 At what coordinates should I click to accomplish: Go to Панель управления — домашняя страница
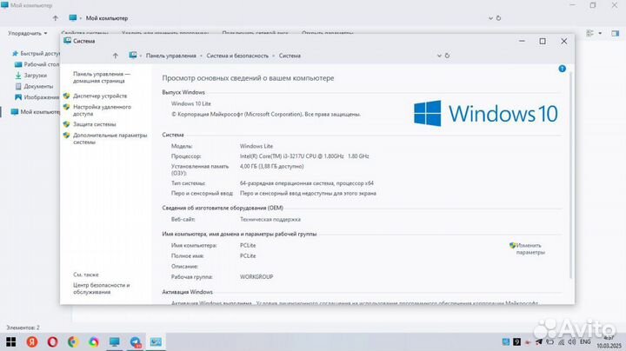102,77
